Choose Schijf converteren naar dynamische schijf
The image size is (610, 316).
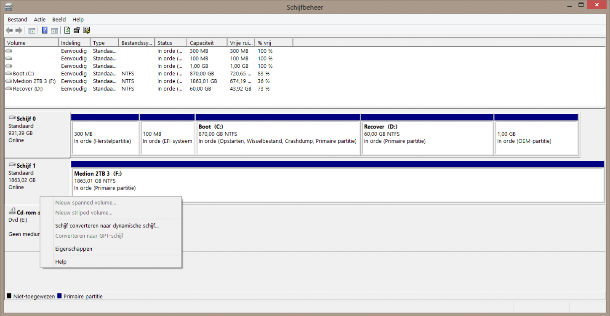click(107, 225)
